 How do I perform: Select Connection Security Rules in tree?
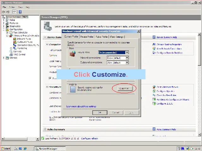(x=28, y=45)
